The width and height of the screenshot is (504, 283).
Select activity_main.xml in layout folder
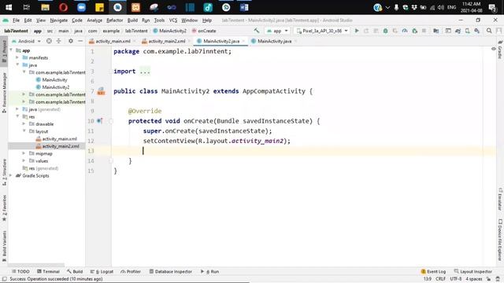point(60,138)
